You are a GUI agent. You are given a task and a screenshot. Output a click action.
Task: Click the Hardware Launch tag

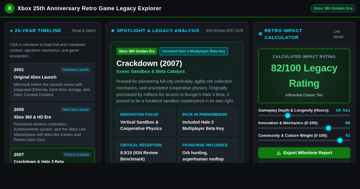(76, 70)
